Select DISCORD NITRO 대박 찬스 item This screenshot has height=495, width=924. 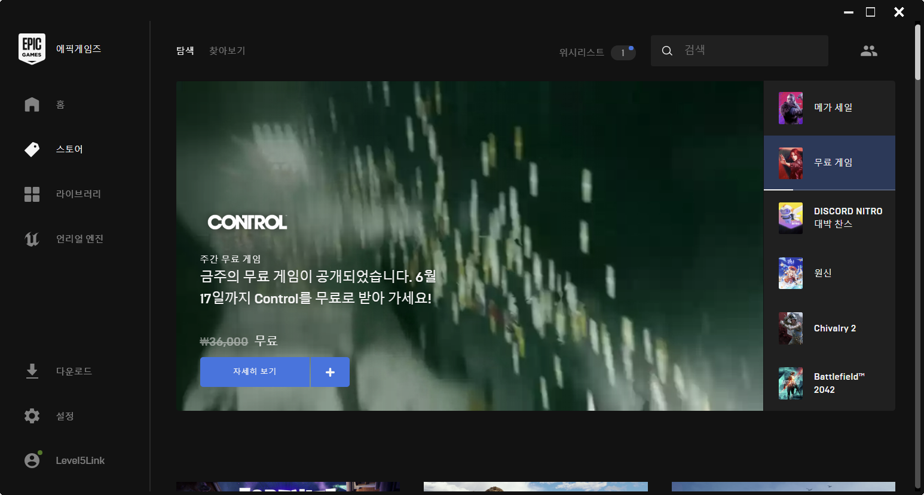tap(830, 218)
